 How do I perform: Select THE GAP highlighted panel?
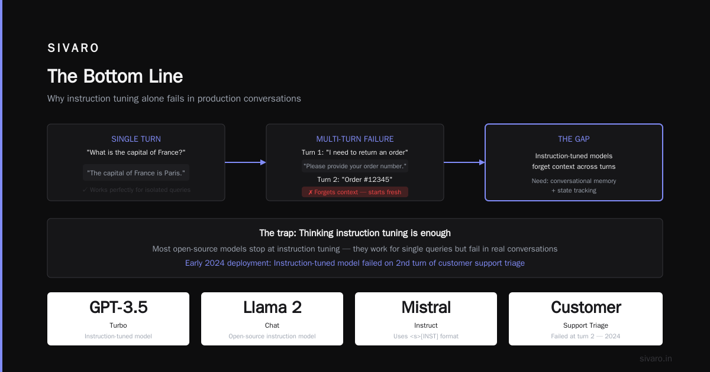[x=574, y=162]
